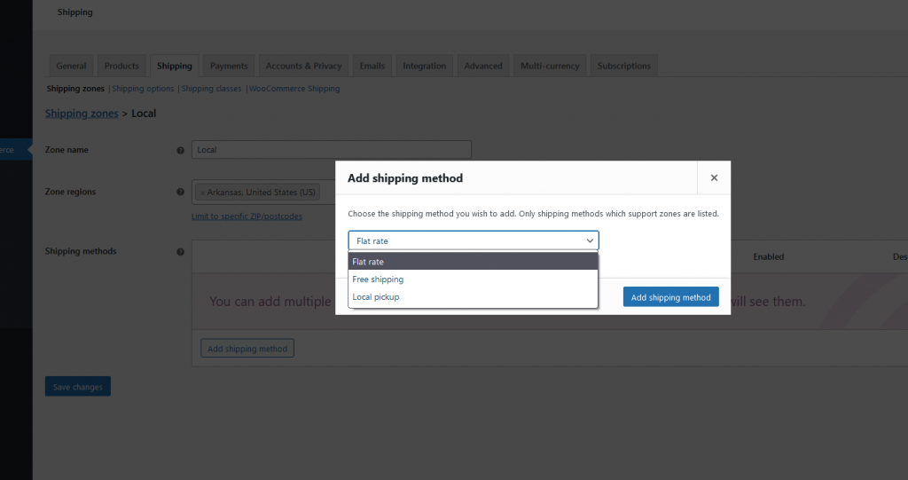
Task: Switch to the Products tab
Action: click(x=121, y=66)
